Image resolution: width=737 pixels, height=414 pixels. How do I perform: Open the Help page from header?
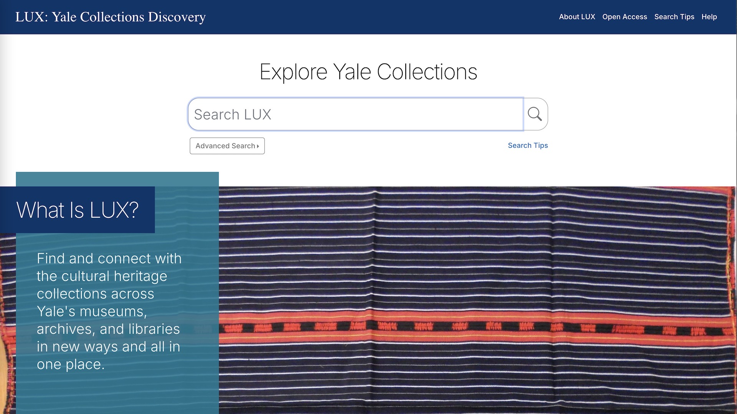click(709, 17)
